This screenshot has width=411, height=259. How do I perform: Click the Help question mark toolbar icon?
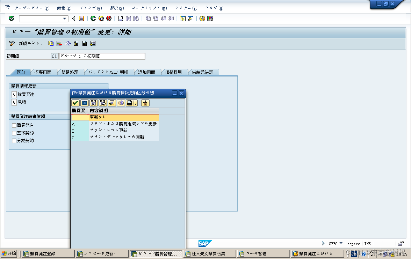coord(202,18)
